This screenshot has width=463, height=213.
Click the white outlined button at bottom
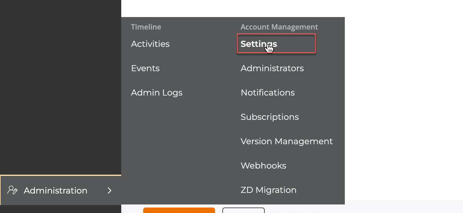click(243, 210)
